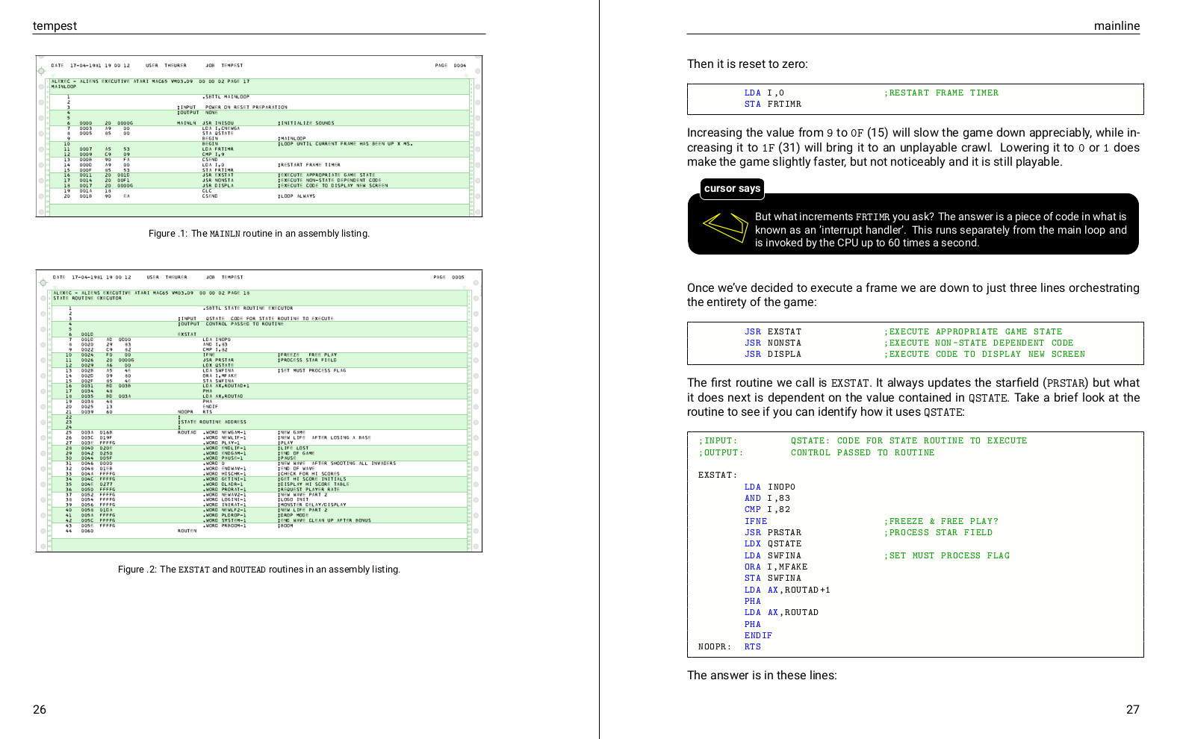Click the 'tempest' page header
Screen dimensions: 1186x739
55,26
